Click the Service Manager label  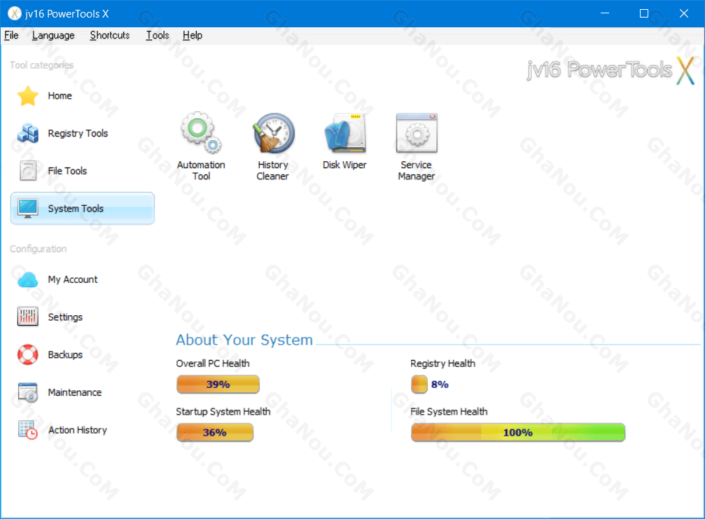(417, 170)
